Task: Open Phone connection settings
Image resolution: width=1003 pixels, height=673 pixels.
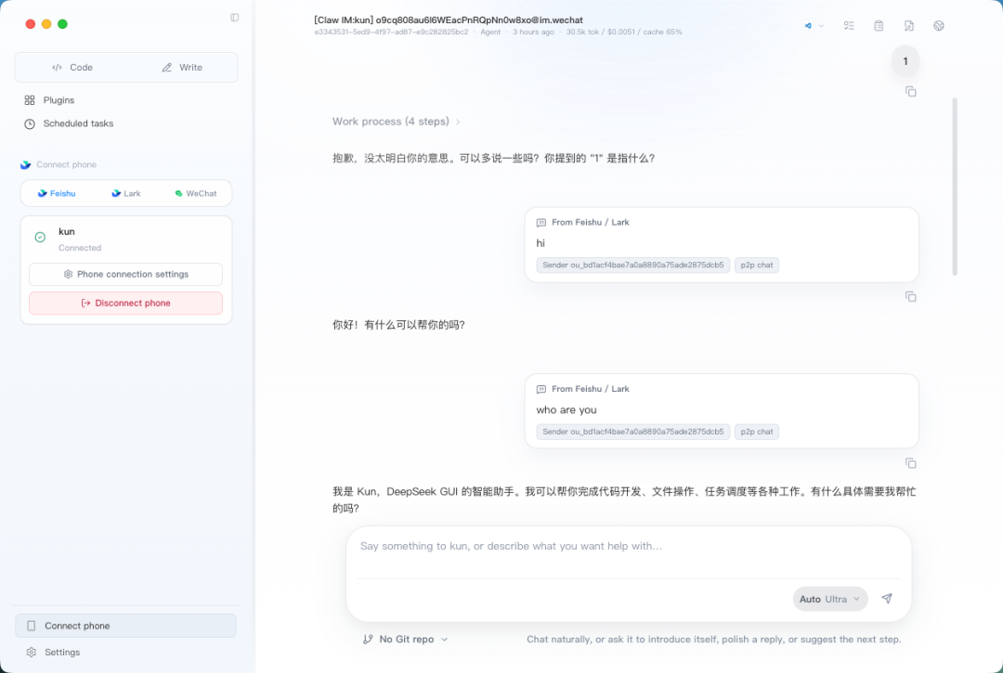Action: [x=126, y=274]
